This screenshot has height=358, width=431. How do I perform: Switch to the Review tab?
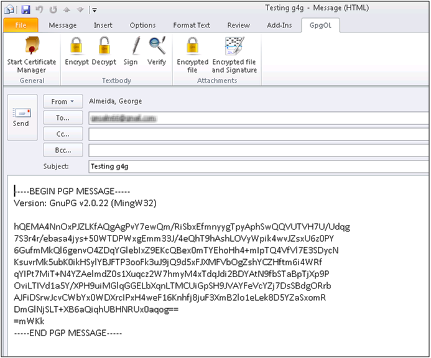tap(238, 25)
